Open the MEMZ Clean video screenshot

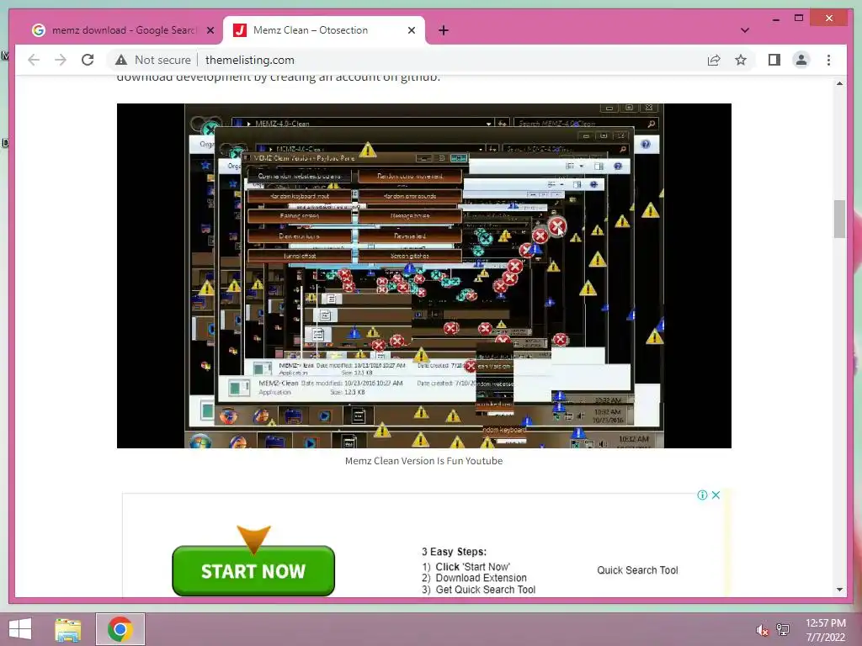tap(424, 276)
